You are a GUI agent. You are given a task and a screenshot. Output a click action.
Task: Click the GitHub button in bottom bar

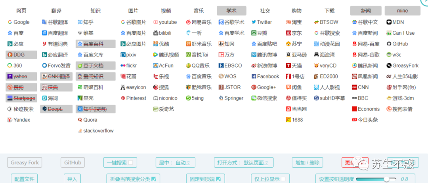click(x=73, y=163)
